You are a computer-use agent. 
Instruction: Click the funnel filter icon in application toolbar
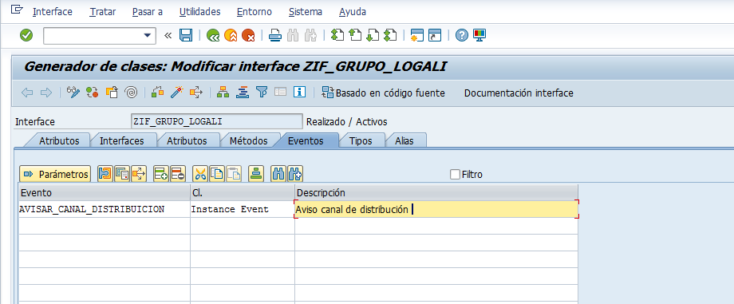261,93
